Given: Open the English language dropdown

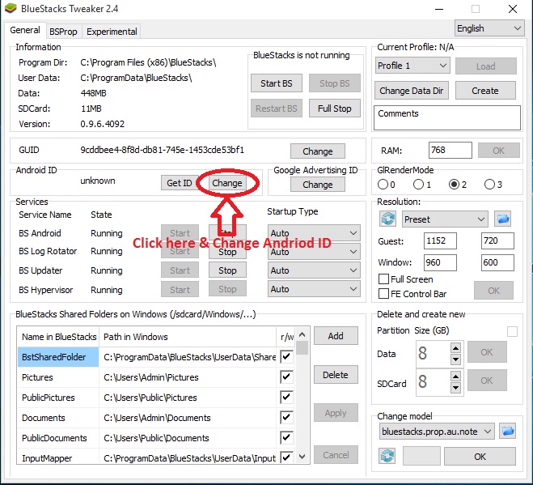Looking at the screenshot, I should pos(489,28).
